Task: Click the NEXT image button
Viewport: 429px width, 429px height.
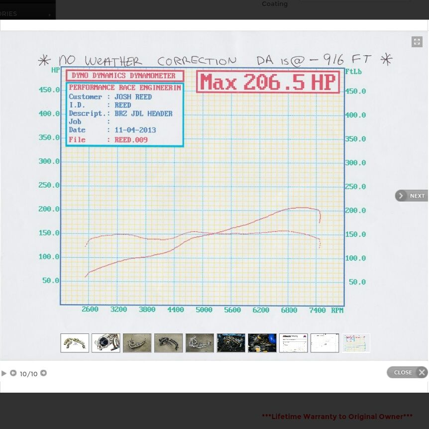Action: click(412, 196)
